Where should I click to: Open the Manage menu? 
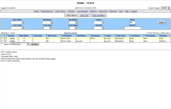coord(113,11)
